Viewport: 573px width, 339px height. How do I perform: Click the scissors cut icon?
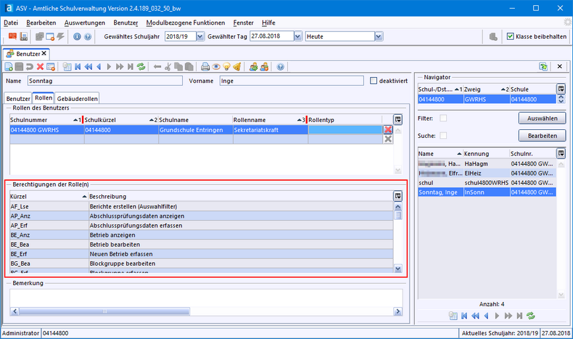168,67
